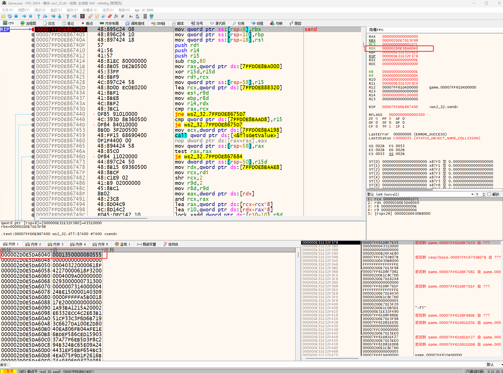Open the 默认 command type dropdown
Viewport: 503px width, 373px height.
[x=494, y=365]
